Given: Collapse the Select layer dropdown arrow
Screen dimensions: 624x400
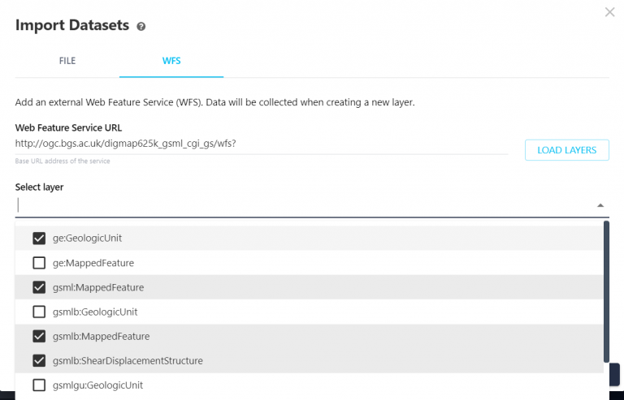Looking at the screenshot, I should tap(600, 206).
